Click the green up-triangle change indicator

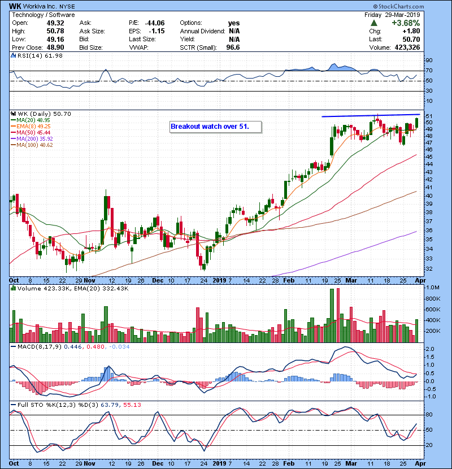click(373, 23)
